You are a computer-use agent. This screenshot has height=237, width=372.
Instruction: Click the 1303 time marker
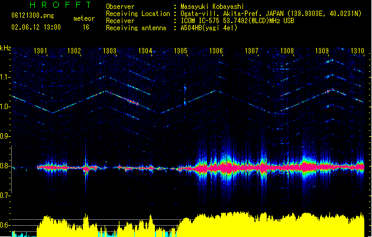point(109,51)
